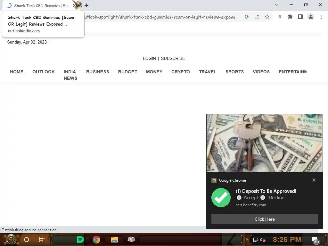Screen dimensions: 328x246
Task: Click the Sunday, Apr 02, 2023 date
Action: pos(27,42)
